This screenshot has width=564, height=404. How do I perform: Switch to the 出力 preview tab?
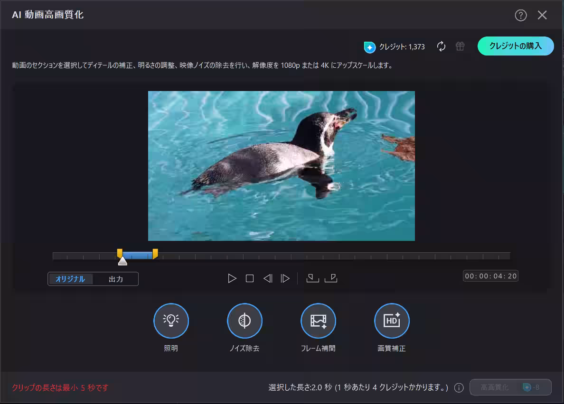tap(116, 279)
